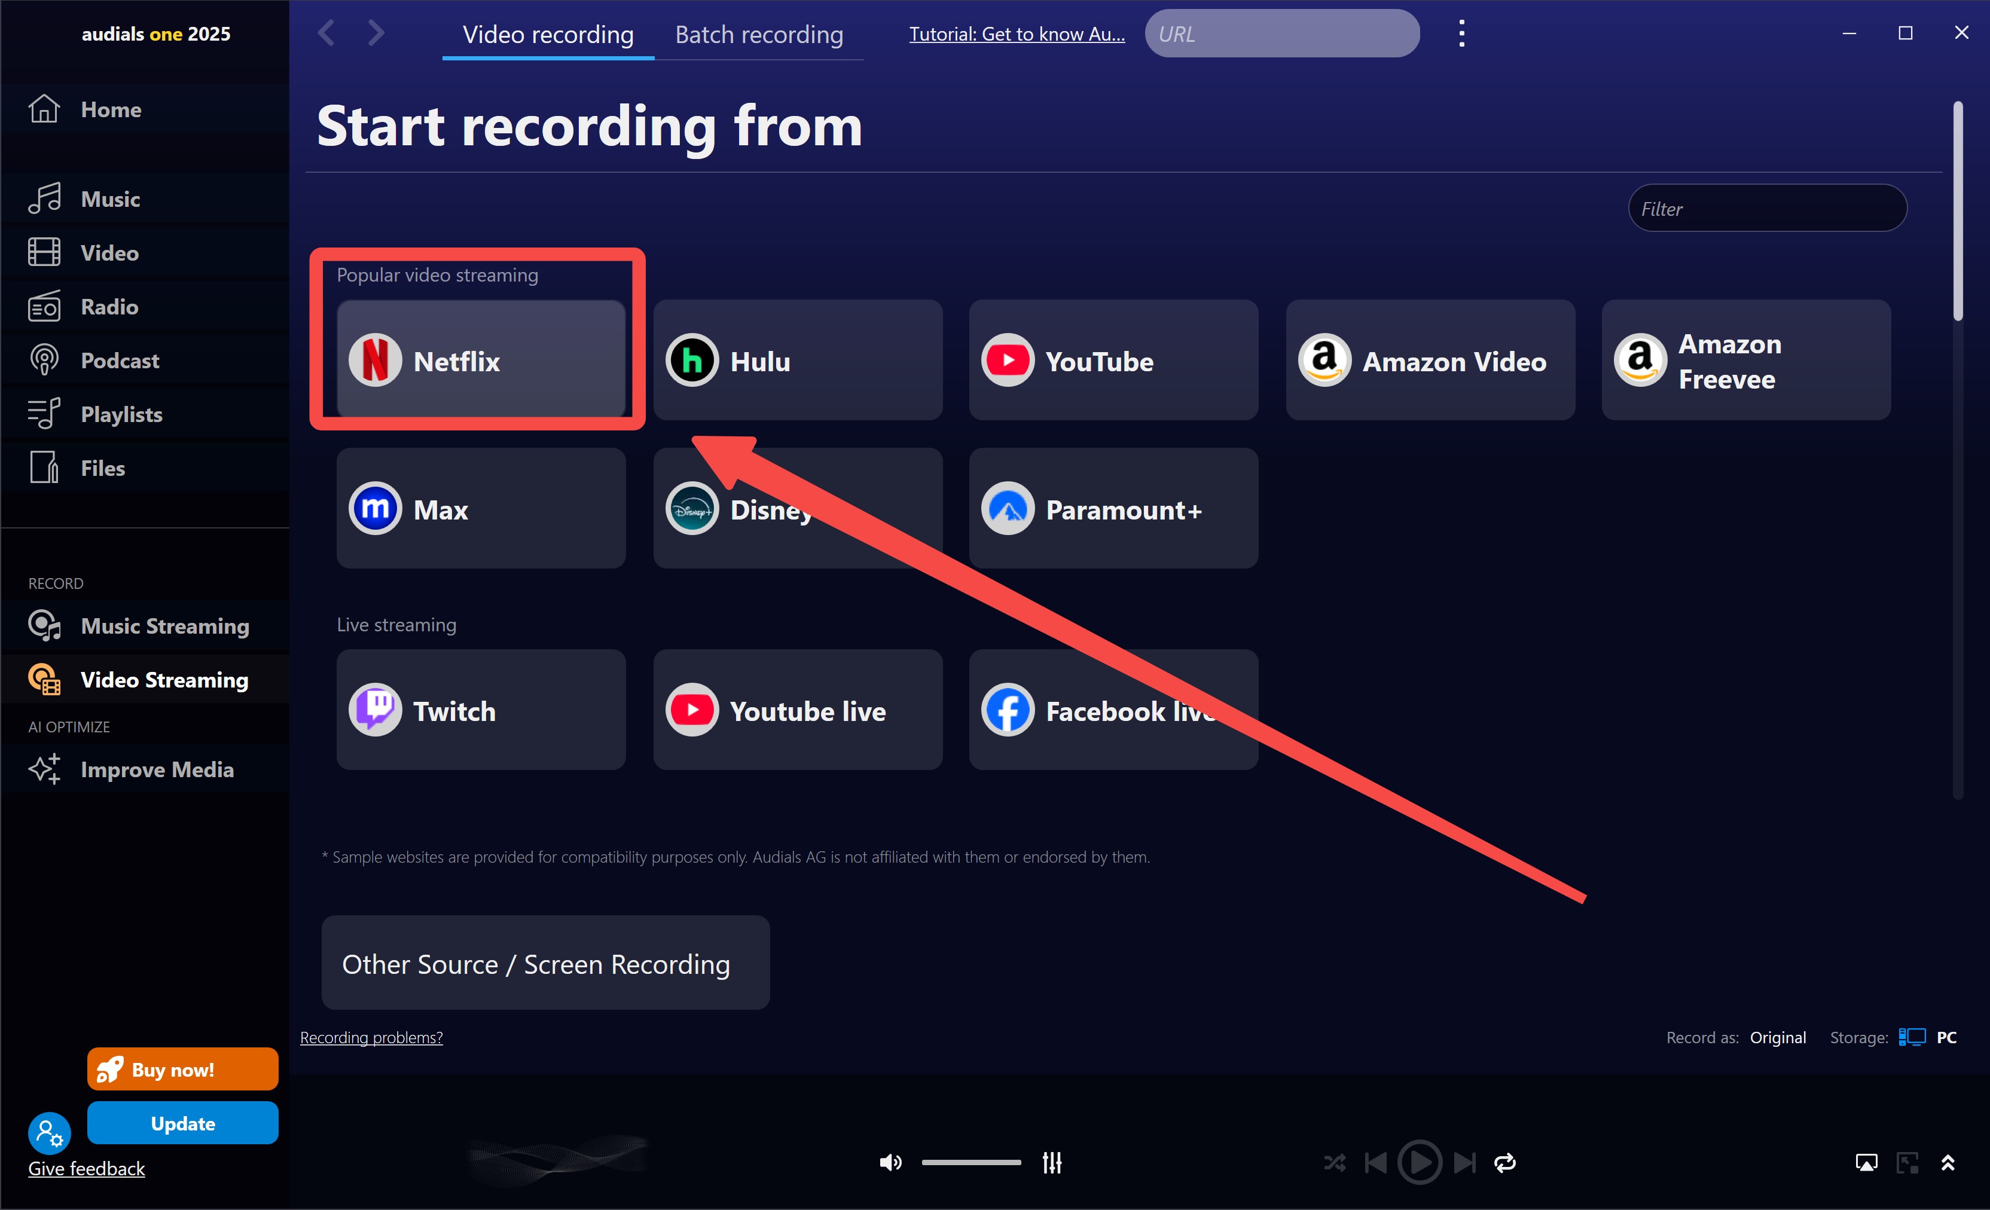
Task: Click the fullscreen player view icon
Action: [x=1907, y=1162]
